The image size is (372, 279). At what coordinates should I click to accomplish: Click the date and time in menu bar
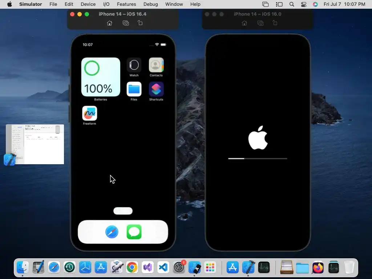[x=344, y=4]
